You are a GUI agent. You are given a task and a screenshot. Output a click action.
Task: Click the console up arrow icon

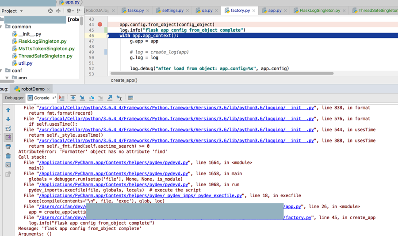8,110
